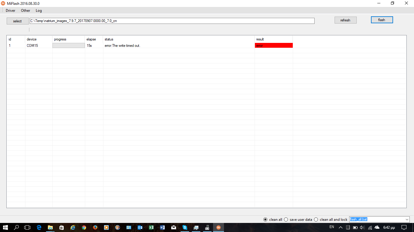This screenshot has height=232, width=414.
Task: Show hidden system tray icons
Action: click(x=341, y=227)
